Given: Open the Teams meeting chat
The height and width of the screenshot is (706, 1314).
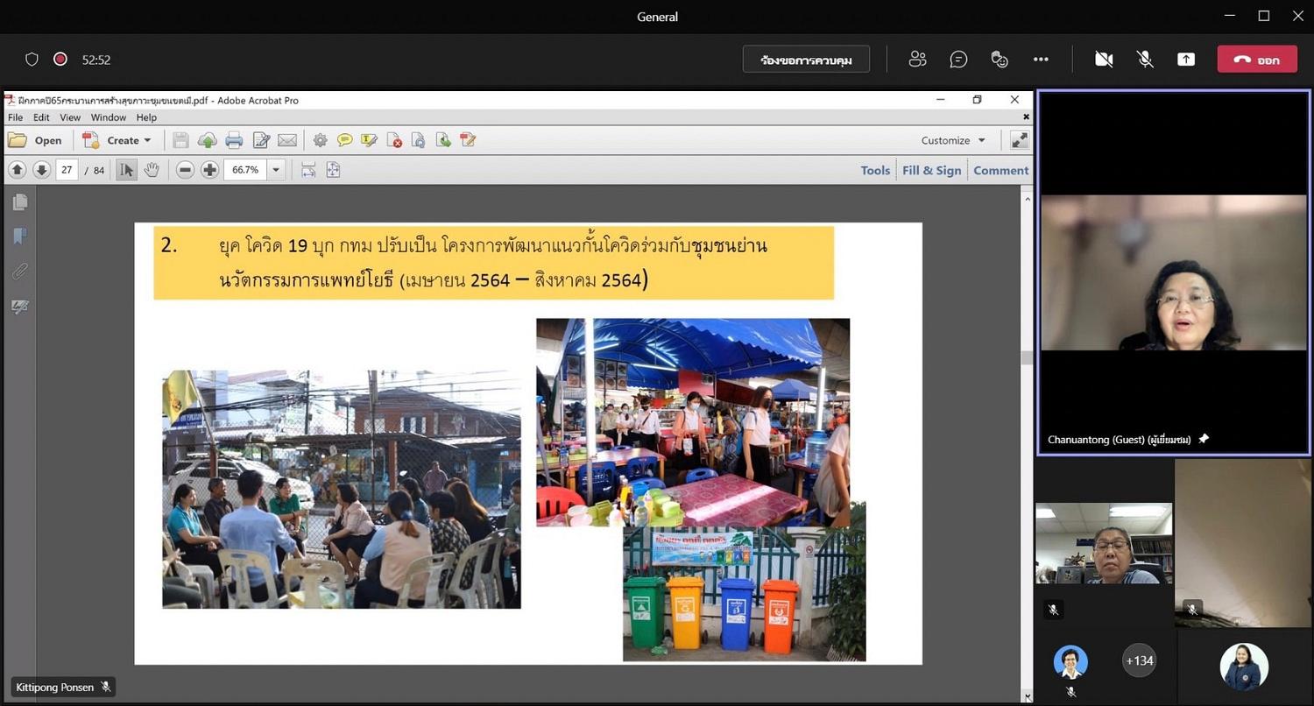Looking at the screenshot, I should pyautogui.click(x=958, y=60).
